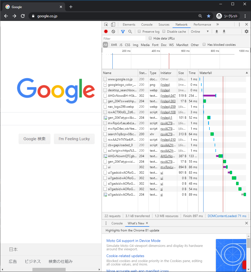
Task: Click the horizontal page scrollbar thumb
Action: coord(49,269)
